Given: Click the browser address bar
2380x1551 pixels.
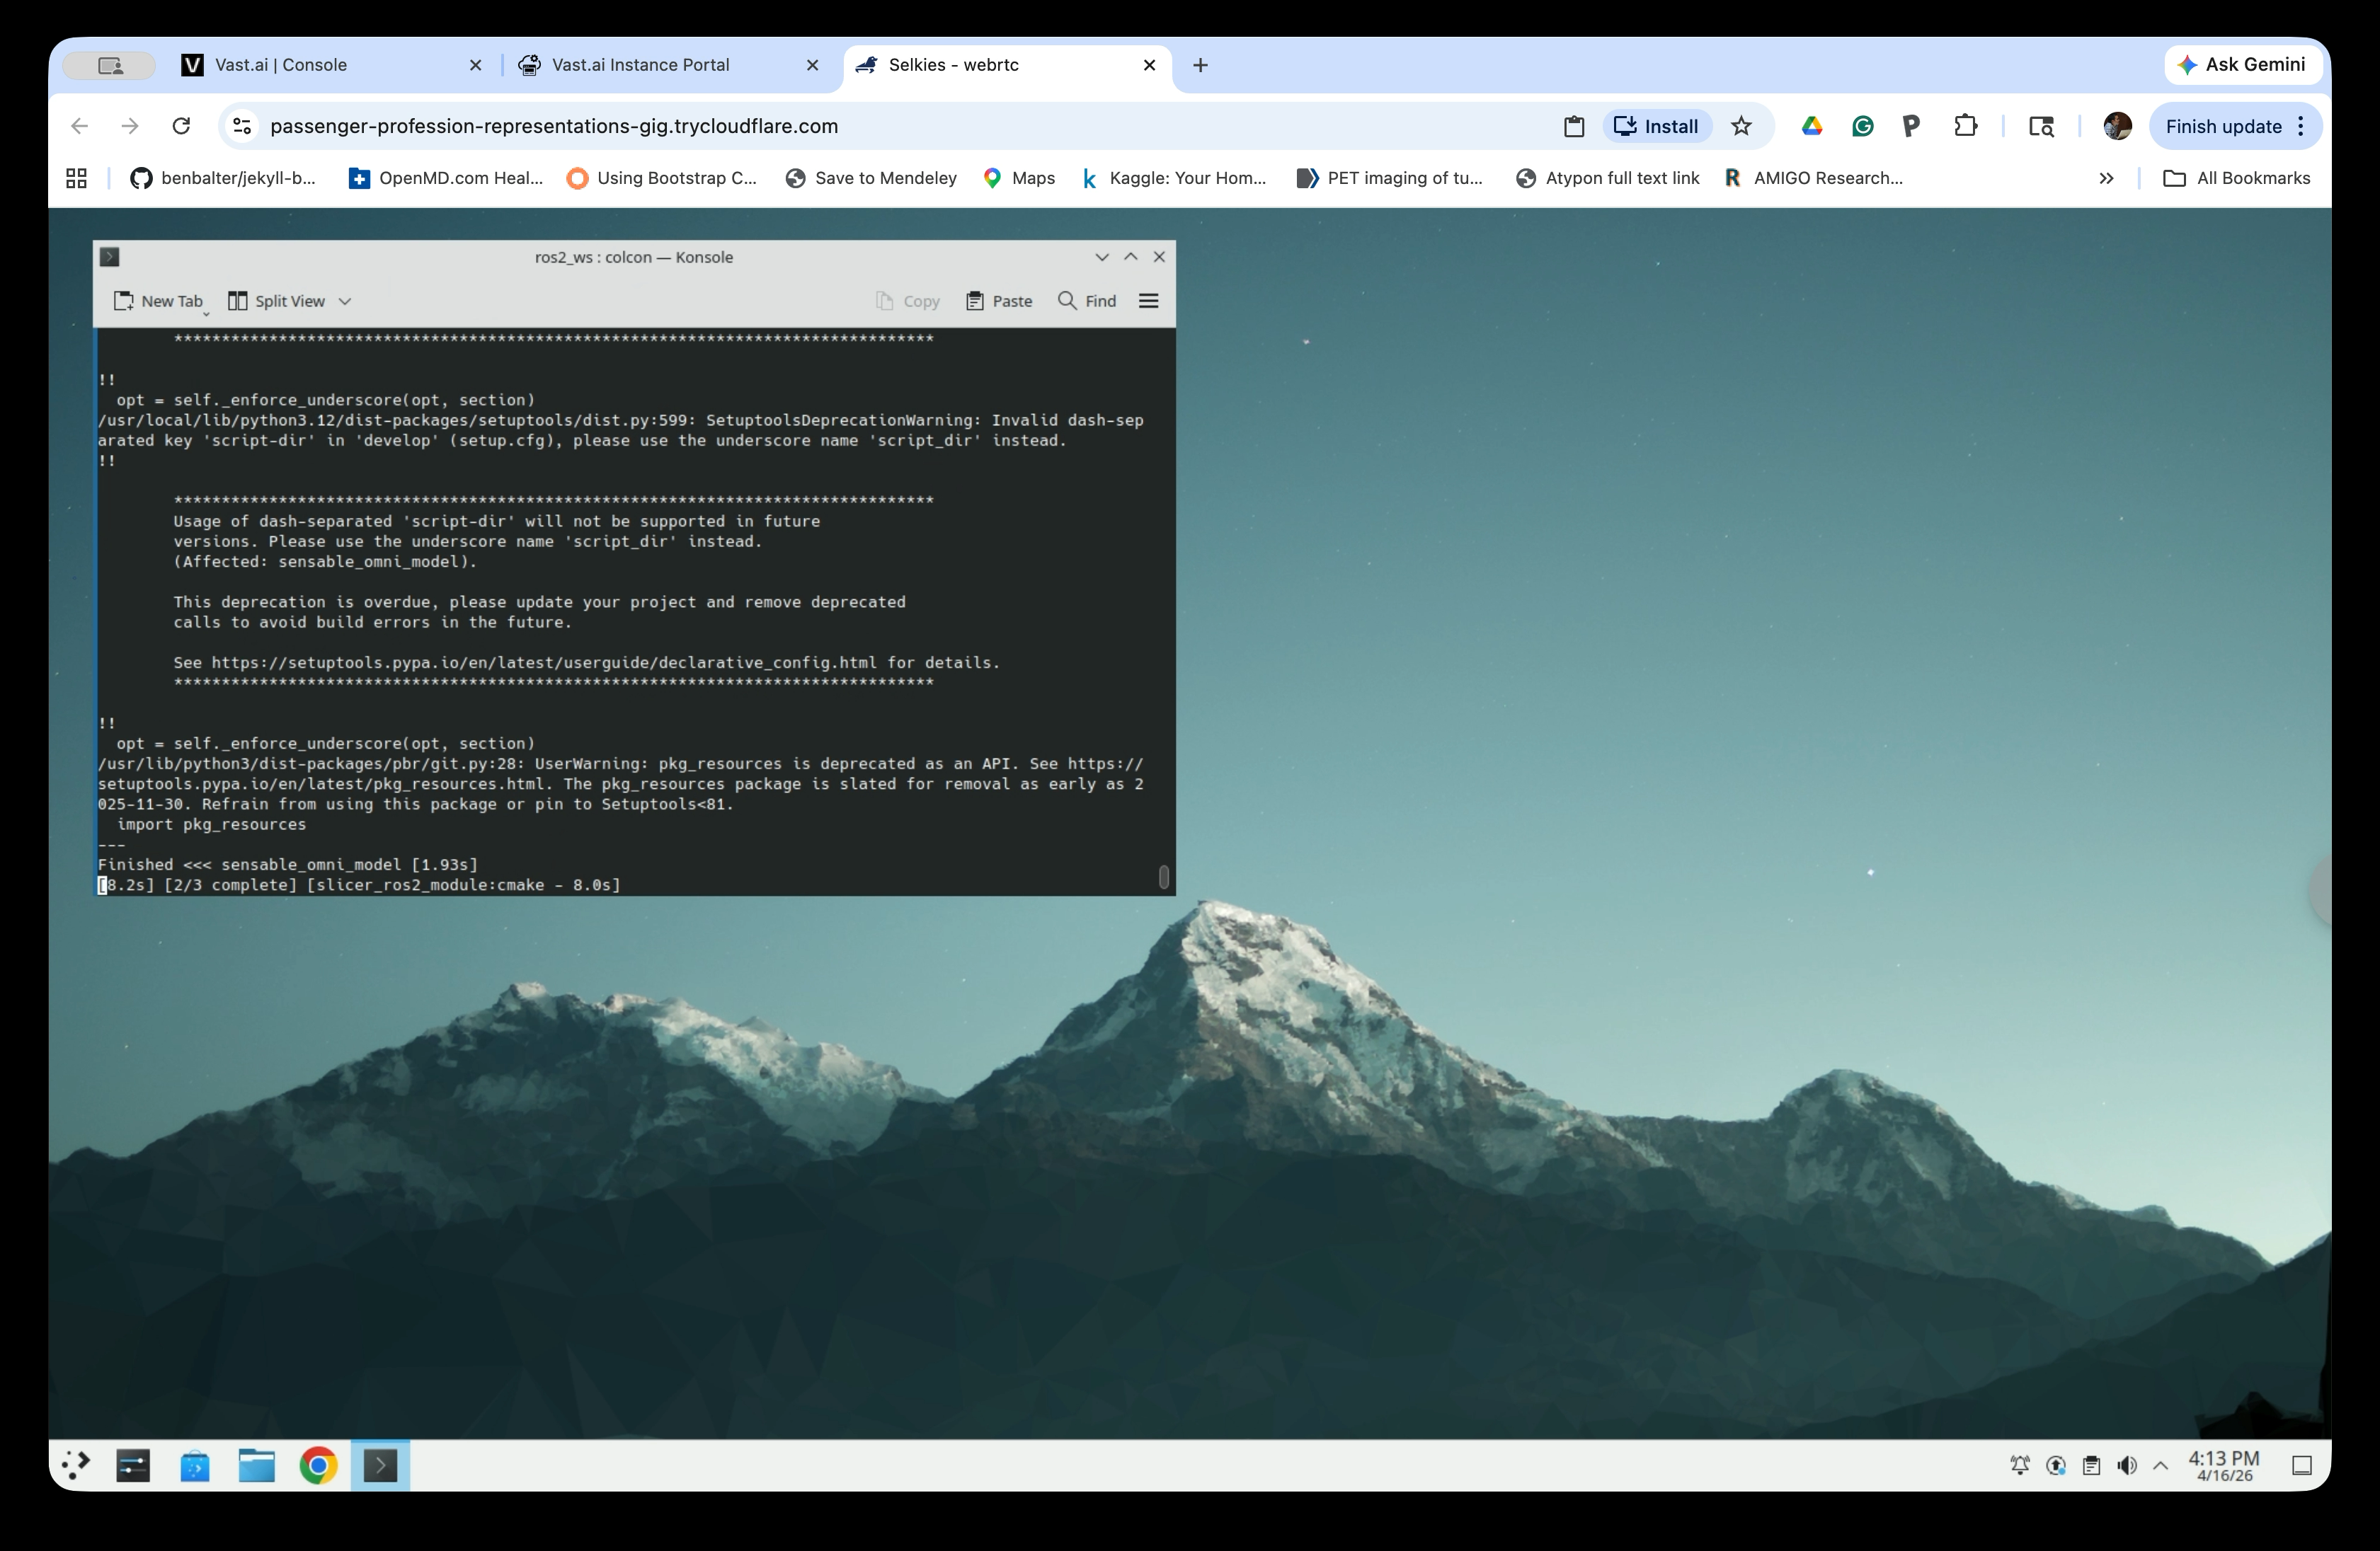Looking at the screenshot, I should pyautogui.click(x=800, y=126).
